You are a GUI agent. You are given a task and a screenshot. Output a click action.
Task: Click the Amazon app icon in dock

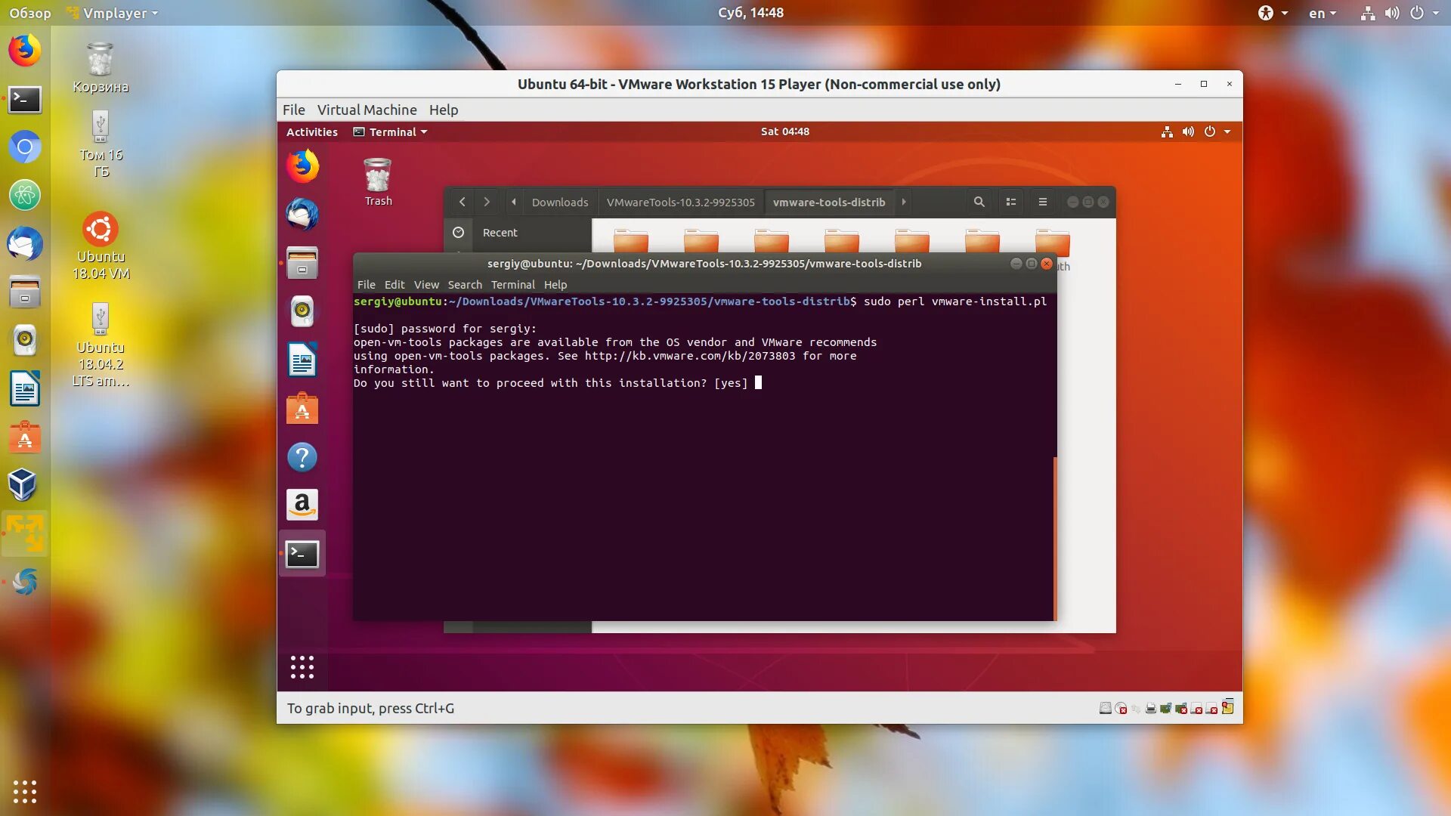point(302,504)
